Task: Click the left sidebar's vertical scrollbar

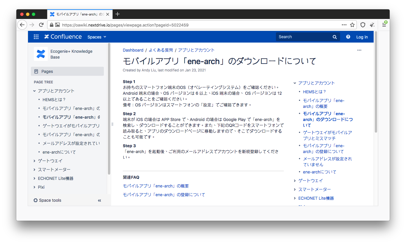Action: (x=109, y=108)
